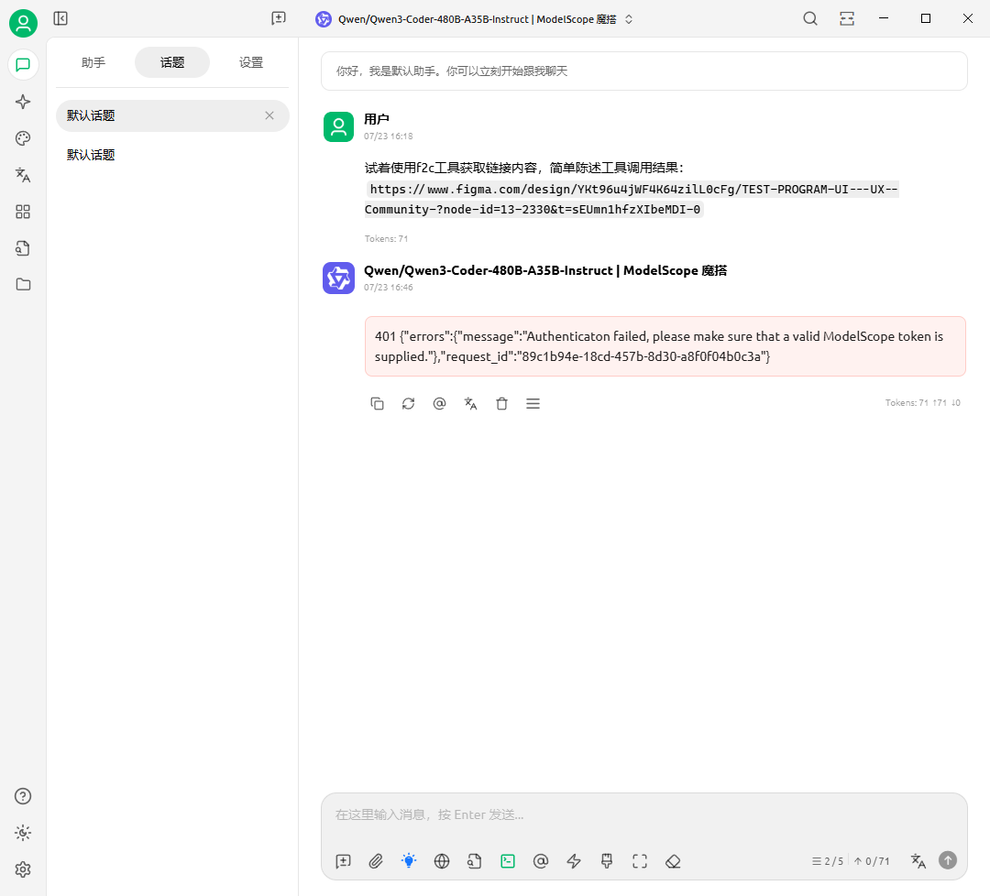Switch to the 话题 tab
Screen dimensions: 990x896
point(172,62)
